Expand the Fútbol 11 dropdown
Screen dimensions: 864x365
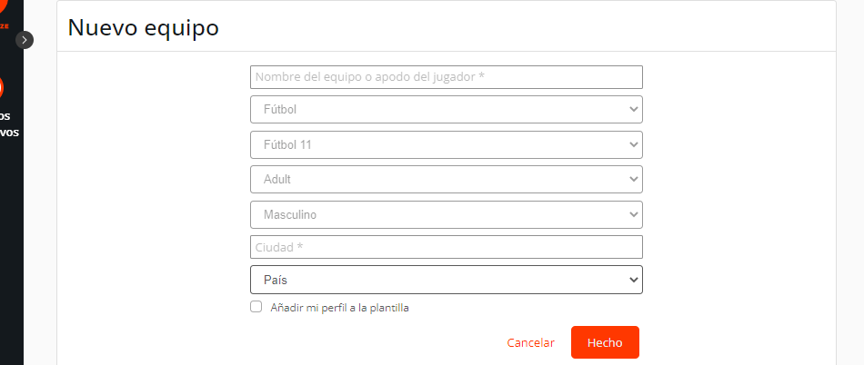(446, 144)
